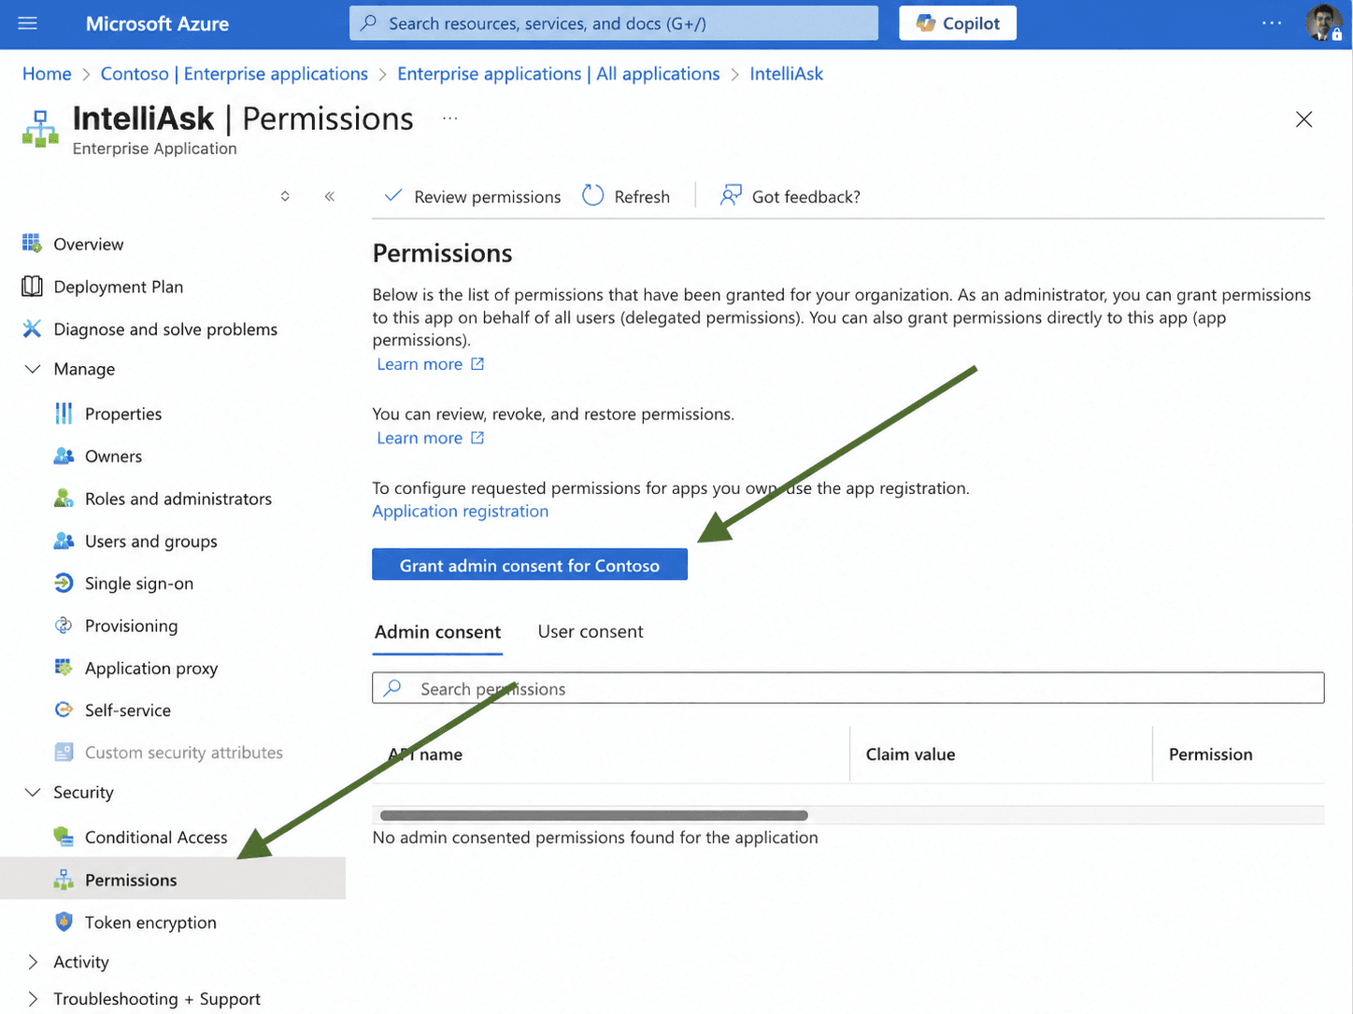This screenshot has height=1014, width=1353.
Task: Open more options next to the Permissions title
Action: pos(450,119)
